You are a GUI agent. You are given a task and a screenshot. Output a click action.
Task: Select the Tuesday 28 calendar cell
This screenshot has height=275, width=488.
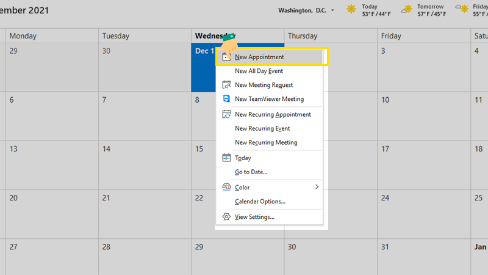pyautogui.click(x=145, y=257)
